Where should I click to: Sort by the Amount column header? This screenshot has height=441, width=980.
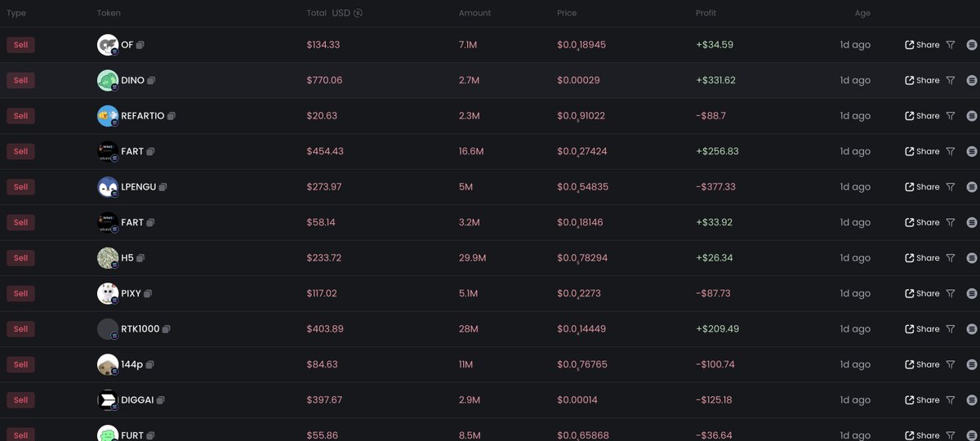click(x=475, y=13)
